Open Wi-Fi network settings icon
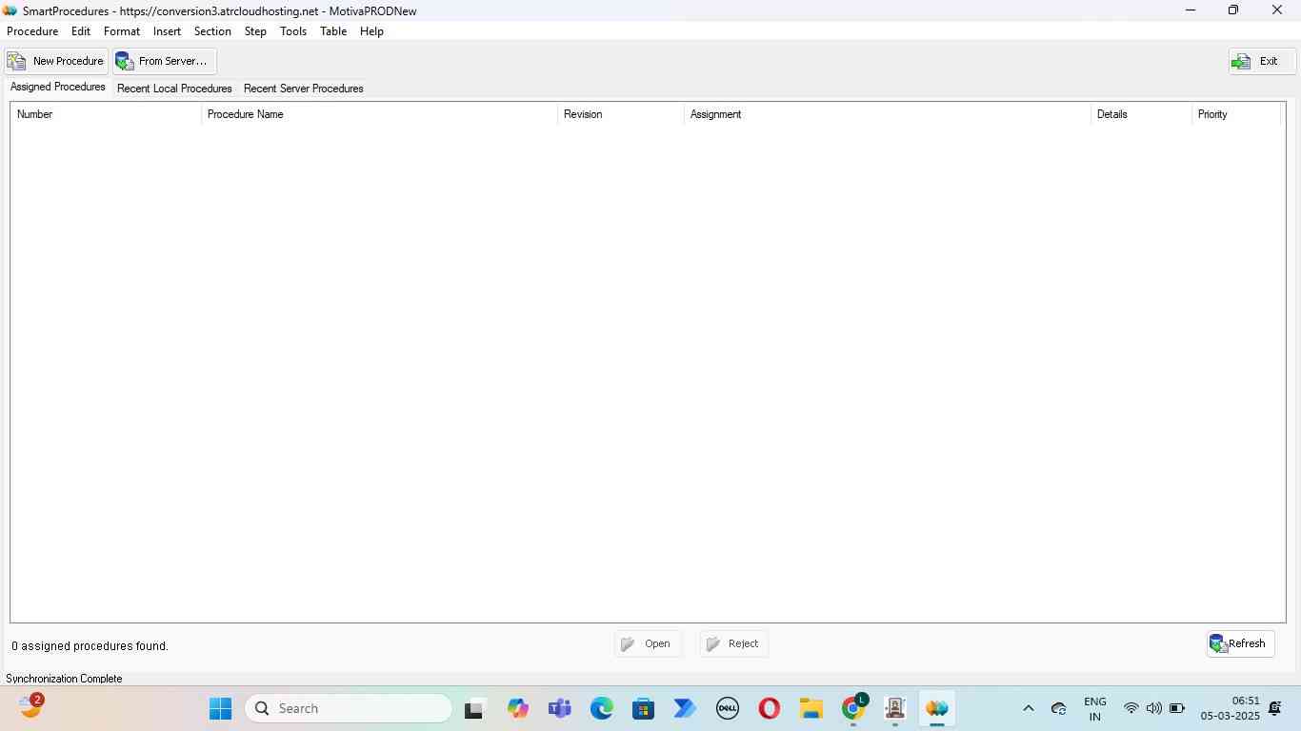1301x731 pixels. [x=1131, y=709]
